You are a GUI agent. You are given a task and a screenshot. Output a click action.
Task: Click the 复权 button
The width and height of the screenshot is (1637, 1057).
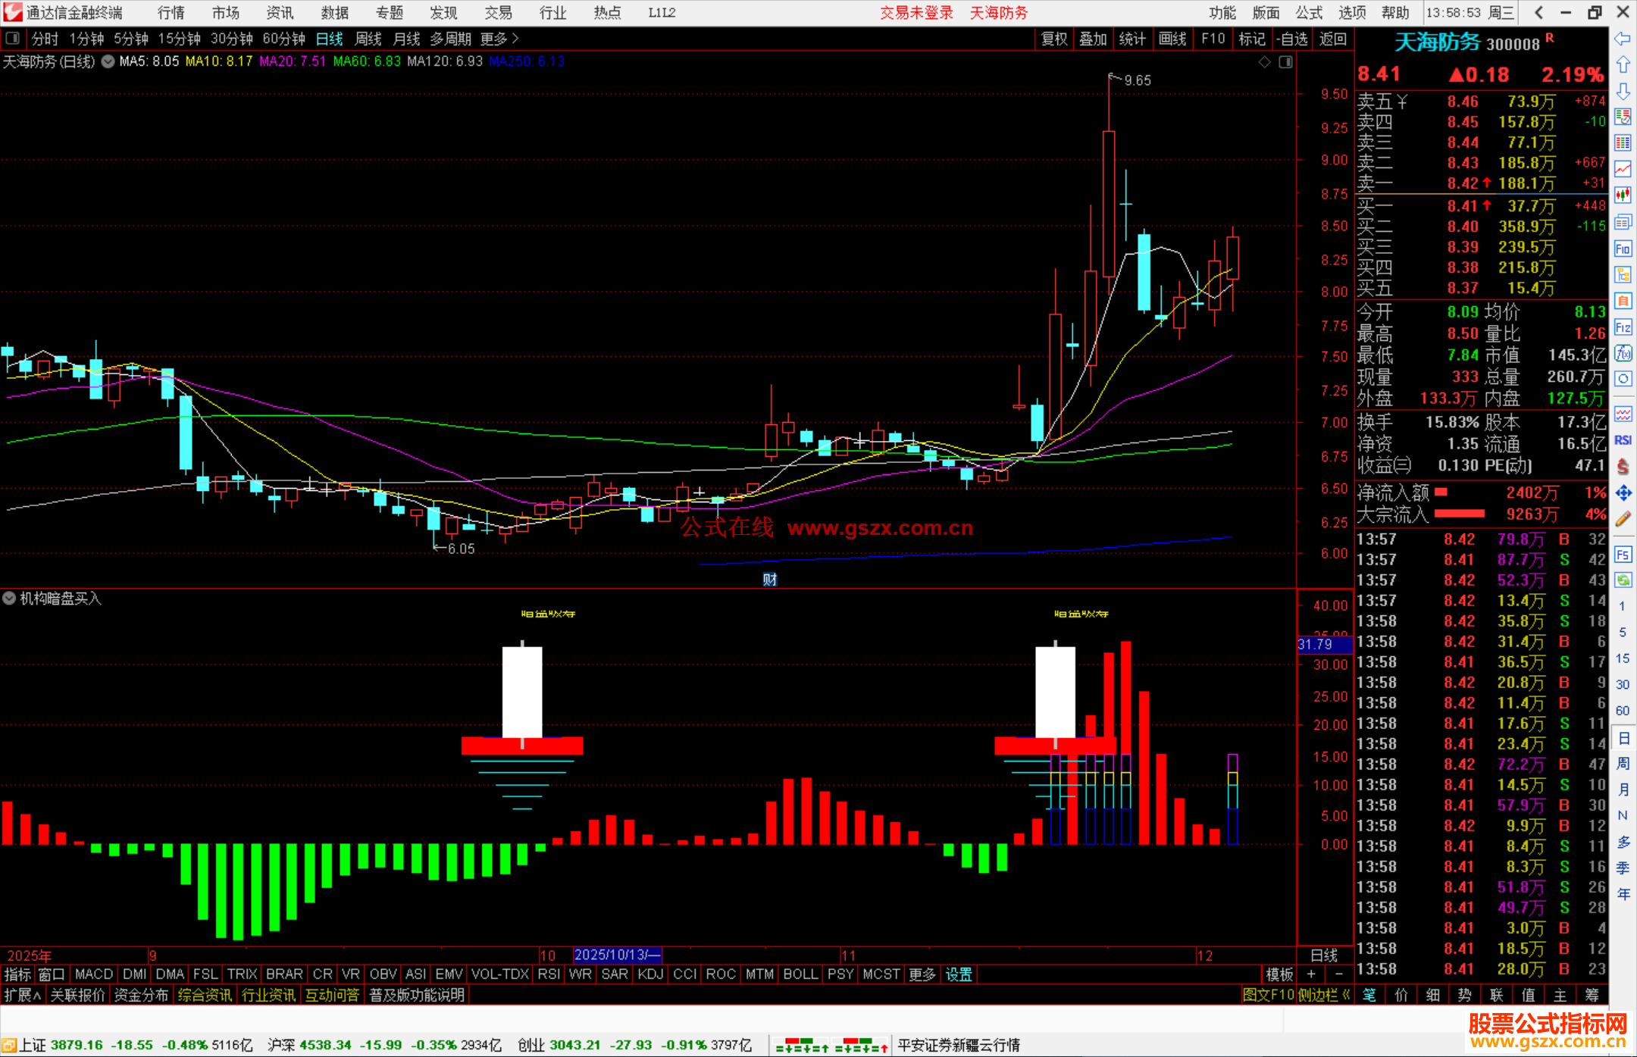click(1053, 39)
